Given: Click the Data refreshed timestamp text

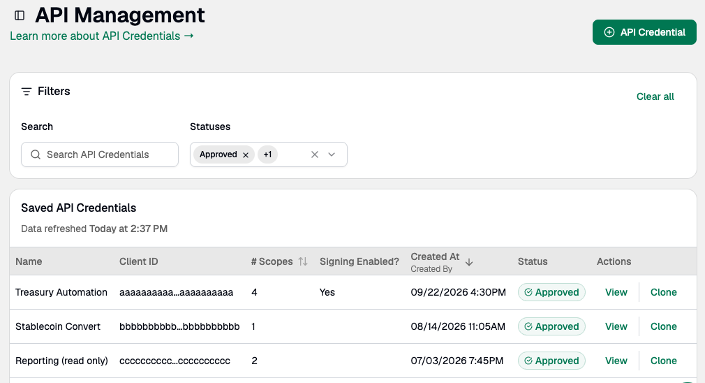Looking at the screenshot, I should click(x=94, y=229).
